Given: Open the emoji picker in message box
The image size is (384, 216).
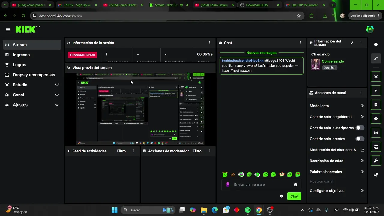Looking at the screenshot, I should pyautogui.click(x=295, y=184).
